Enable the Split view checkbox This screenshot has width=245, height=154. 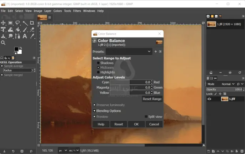coord(146,116)
